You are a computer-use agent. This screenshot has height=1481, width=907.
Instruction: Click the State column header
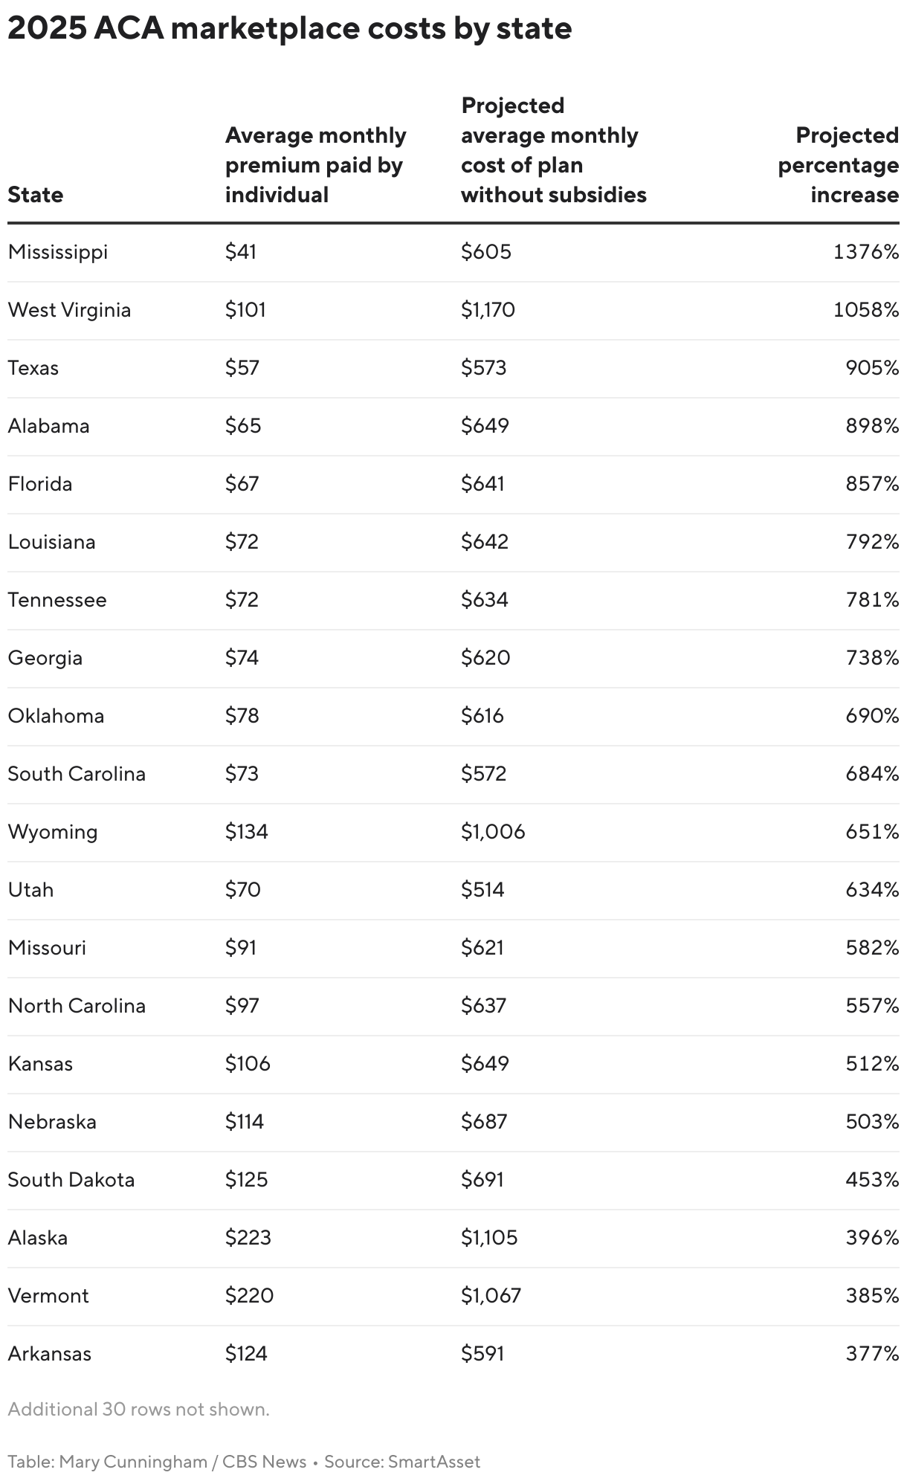36,195
